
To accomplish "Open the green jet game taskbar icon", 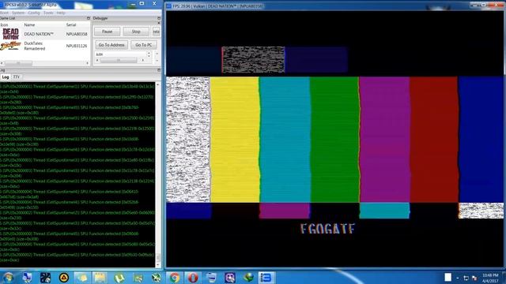I will click(x=157, y=278).
